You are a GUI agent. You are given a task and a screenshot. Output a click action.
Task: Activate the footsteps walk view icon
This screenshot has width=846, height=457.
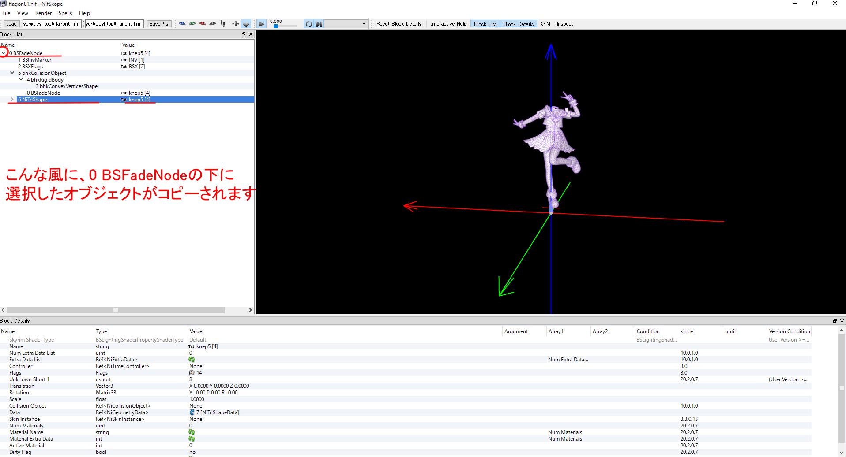(x=223, y=24)
